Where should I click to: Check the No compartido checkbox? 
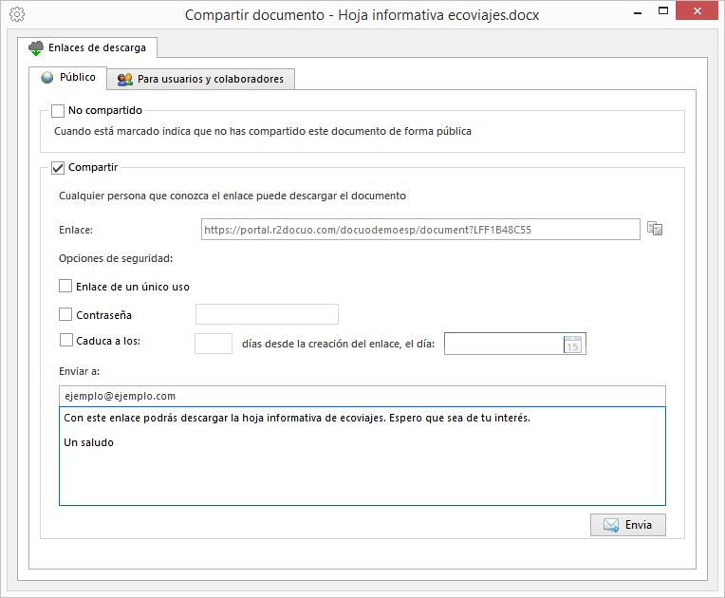pos(58,111)
